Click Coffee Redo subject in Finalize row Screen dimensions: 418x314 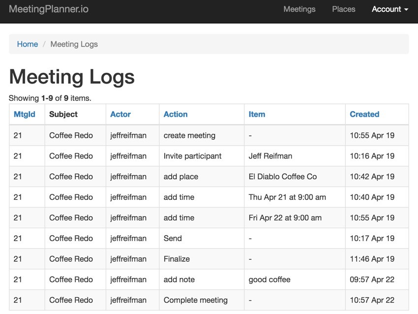click(x=75, y=259)
